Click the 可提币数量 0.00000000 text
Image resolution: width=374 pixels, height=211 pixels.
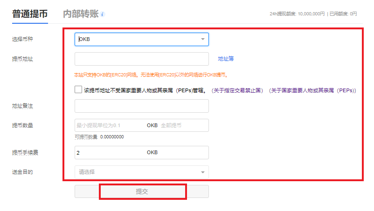pyautogui.click(x=99, y=137)
